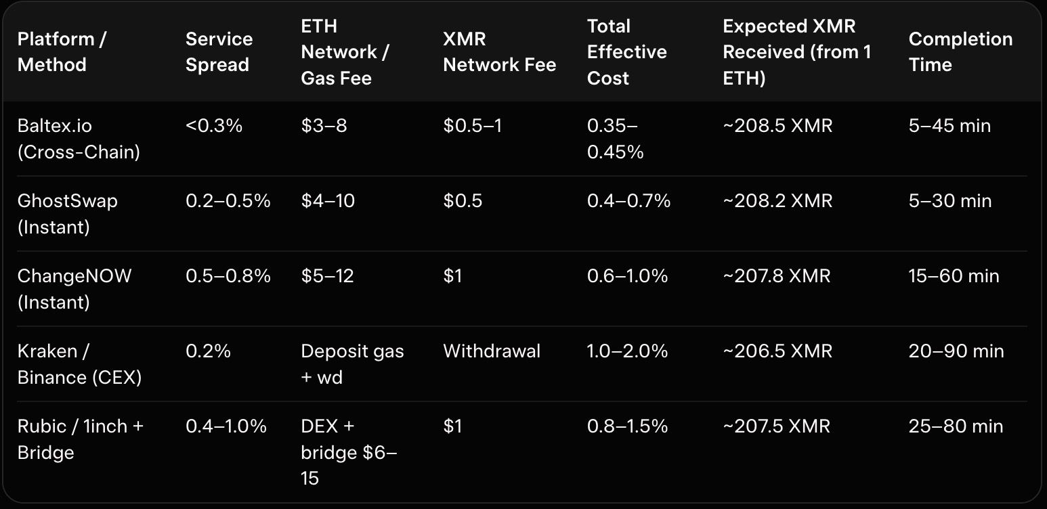Click the Total Effective Cost header
The height and width of the screenshot is (509, 1047).
[x=626, y=52]
